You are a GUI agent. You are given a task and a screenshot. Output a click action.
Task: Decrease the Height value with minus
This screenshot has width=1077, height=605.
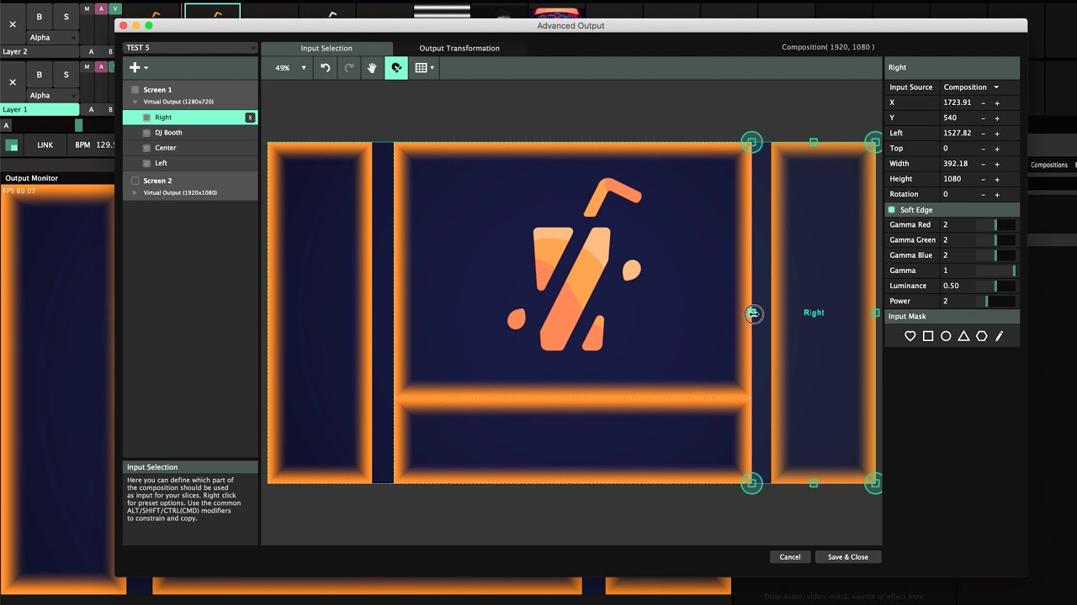click(x=984, y=179)
